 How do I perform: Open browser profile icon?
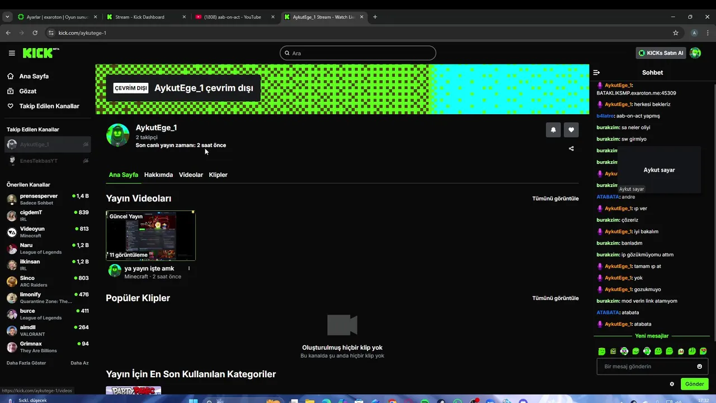(x=694, y=33)
